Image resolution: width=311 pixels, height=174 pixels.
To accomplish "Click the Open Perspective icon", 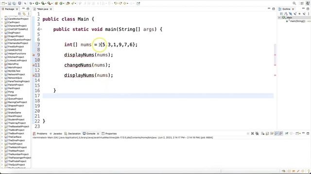I will (x=302, y=3).
